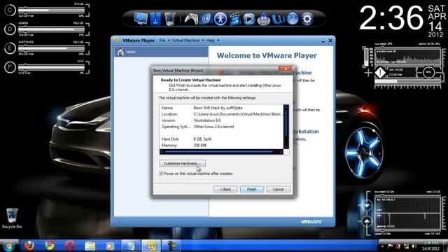448x252 pixels.
Task: Open the monitor icon in the top dock
Action: pos(141,19)
